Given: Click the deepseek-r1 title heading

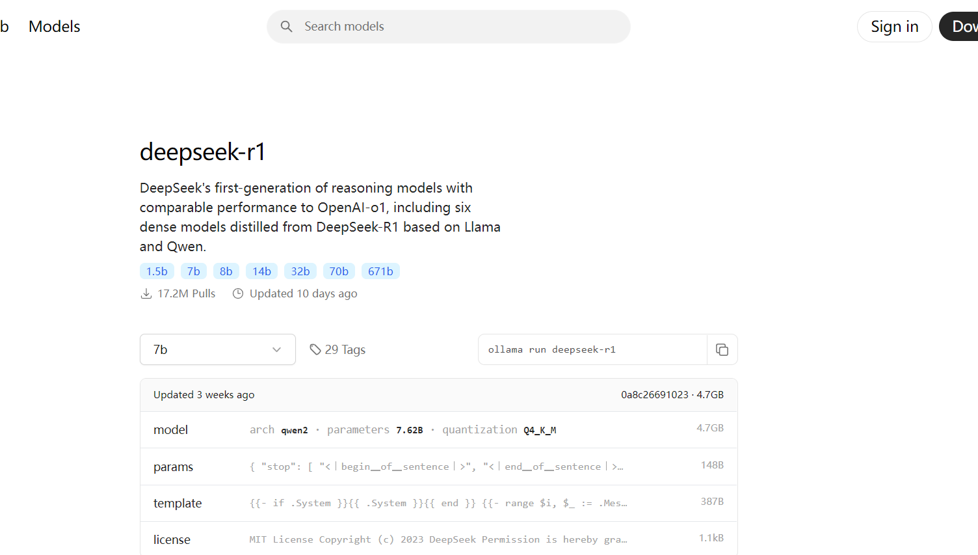Looking at the screenshot, I should coord(203,152).
